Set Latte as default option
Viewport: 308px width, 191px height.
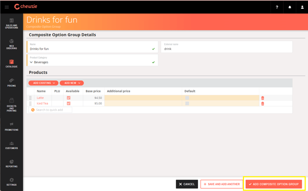pos(187,98)
